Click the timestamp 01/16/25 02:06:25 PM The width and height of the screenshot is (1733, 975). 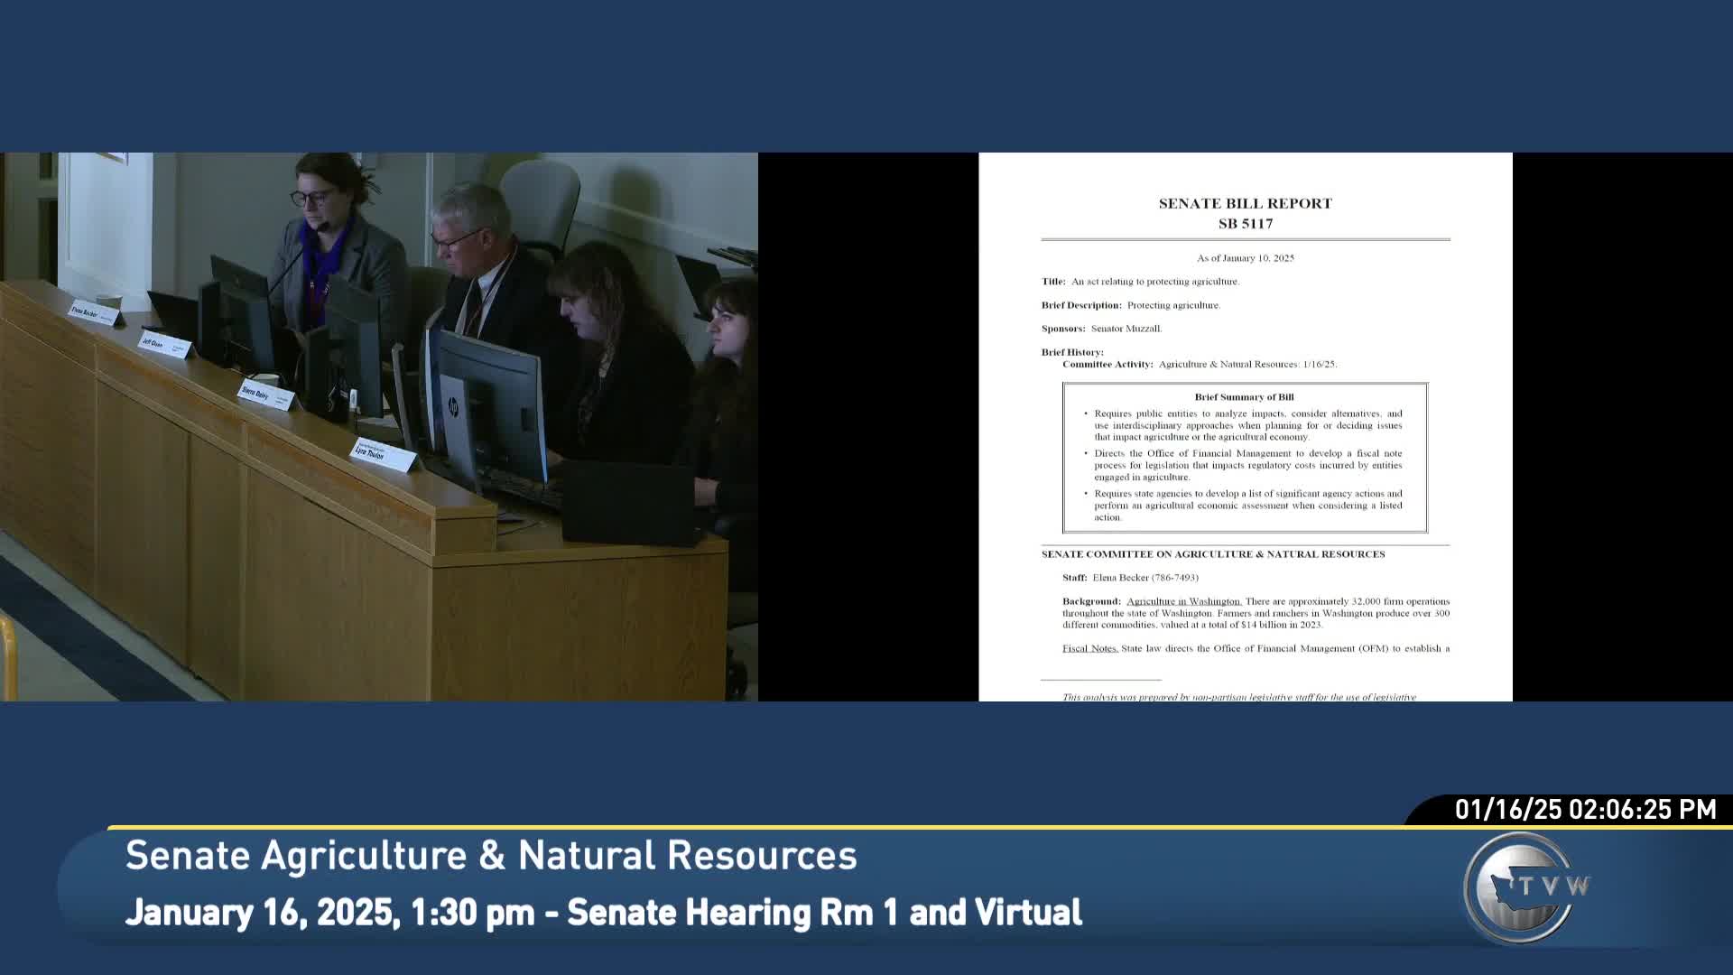point(1585,809)
